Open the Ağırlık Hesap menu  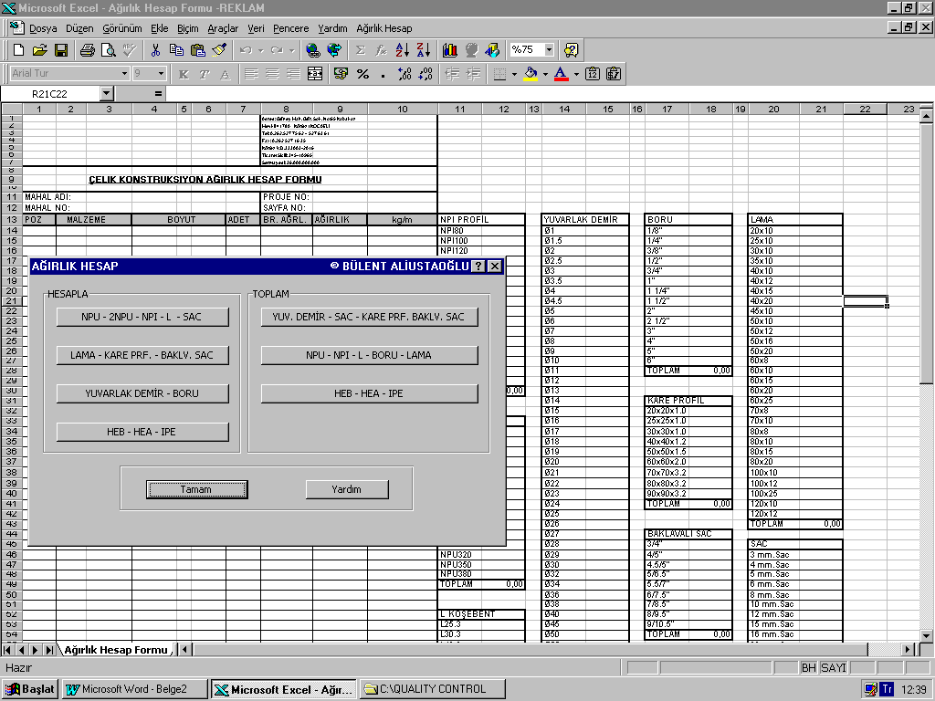(383, 28)
